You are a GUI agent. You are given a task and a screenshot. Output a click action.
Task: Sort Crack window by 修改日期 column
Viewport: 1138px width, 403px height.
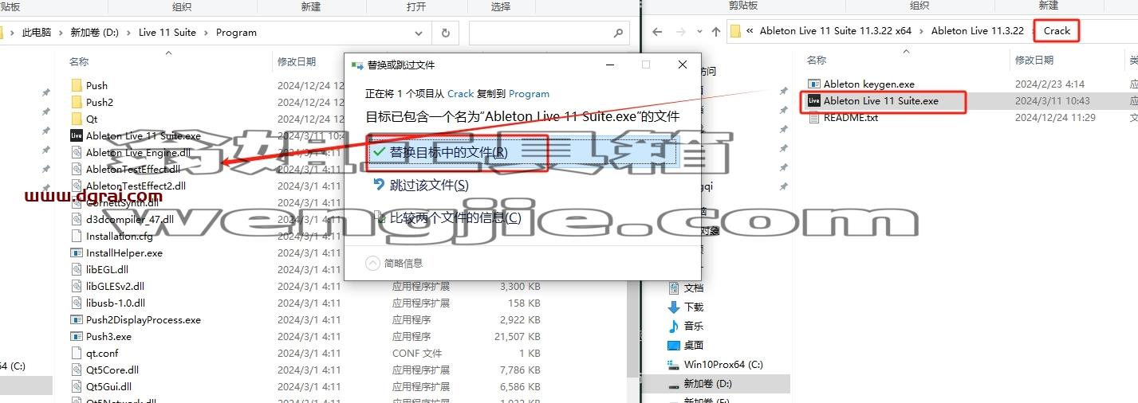coord(1034,60)
